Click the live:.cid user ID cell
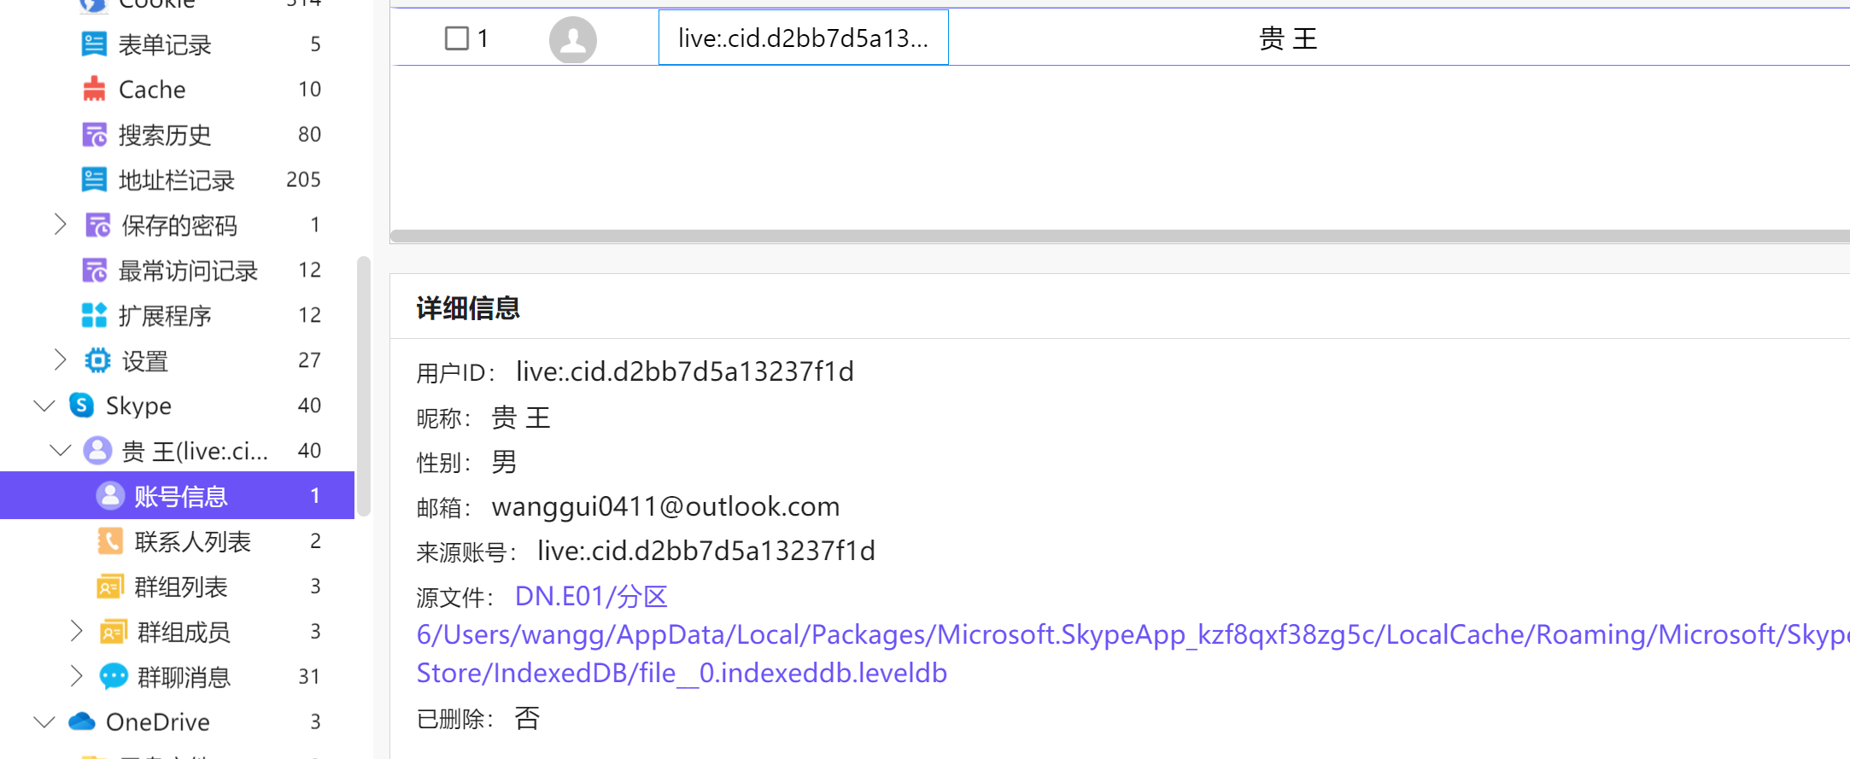 coord(803,38)
